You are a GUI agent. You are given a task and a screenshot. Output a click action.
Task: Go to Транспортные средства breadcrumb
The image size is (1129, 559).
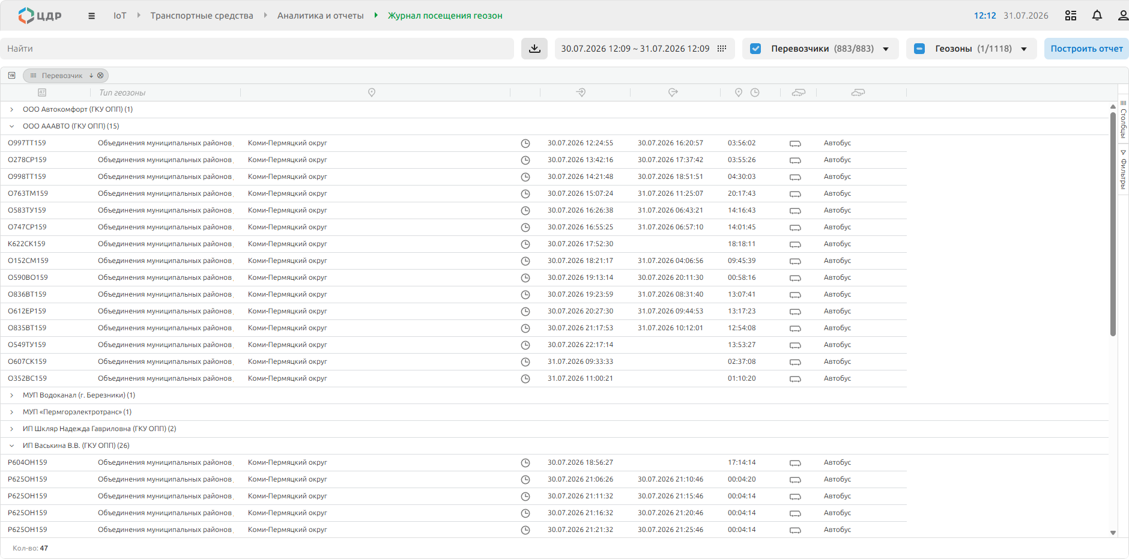pyautogui.click(x=202, y=16)
